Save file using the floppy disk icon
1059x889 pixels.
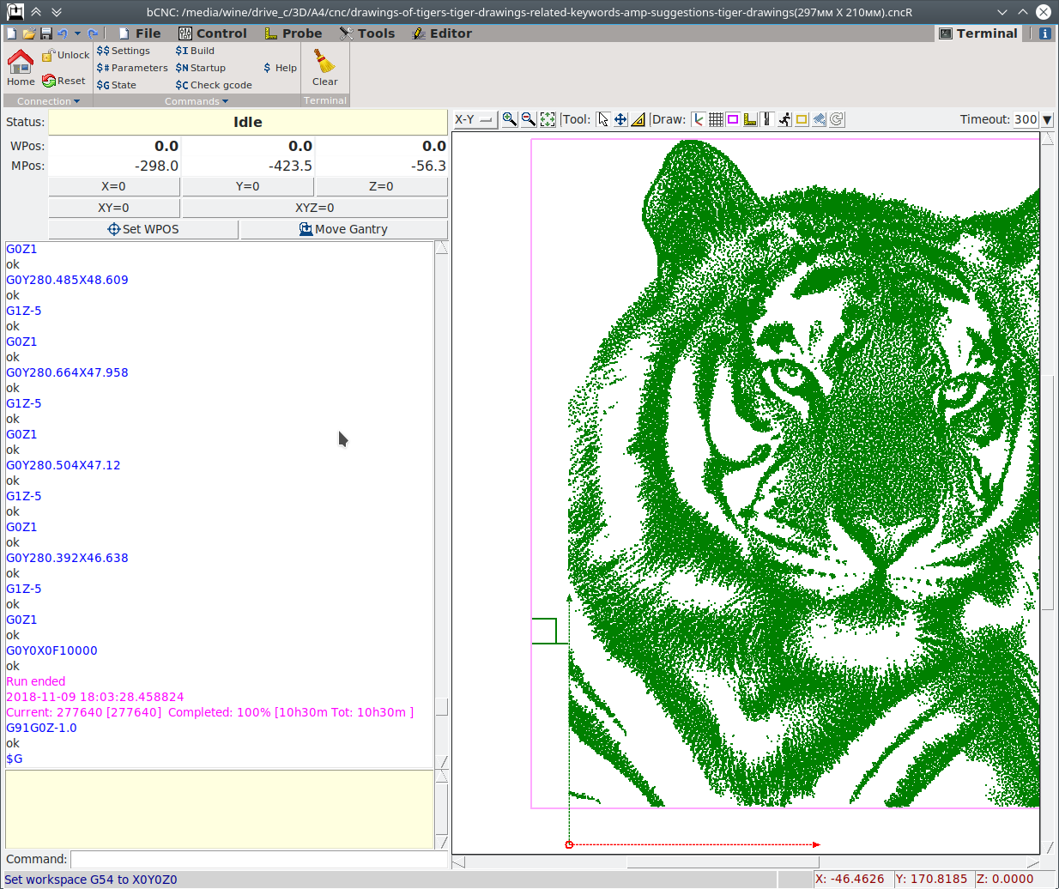click(46, 33)
